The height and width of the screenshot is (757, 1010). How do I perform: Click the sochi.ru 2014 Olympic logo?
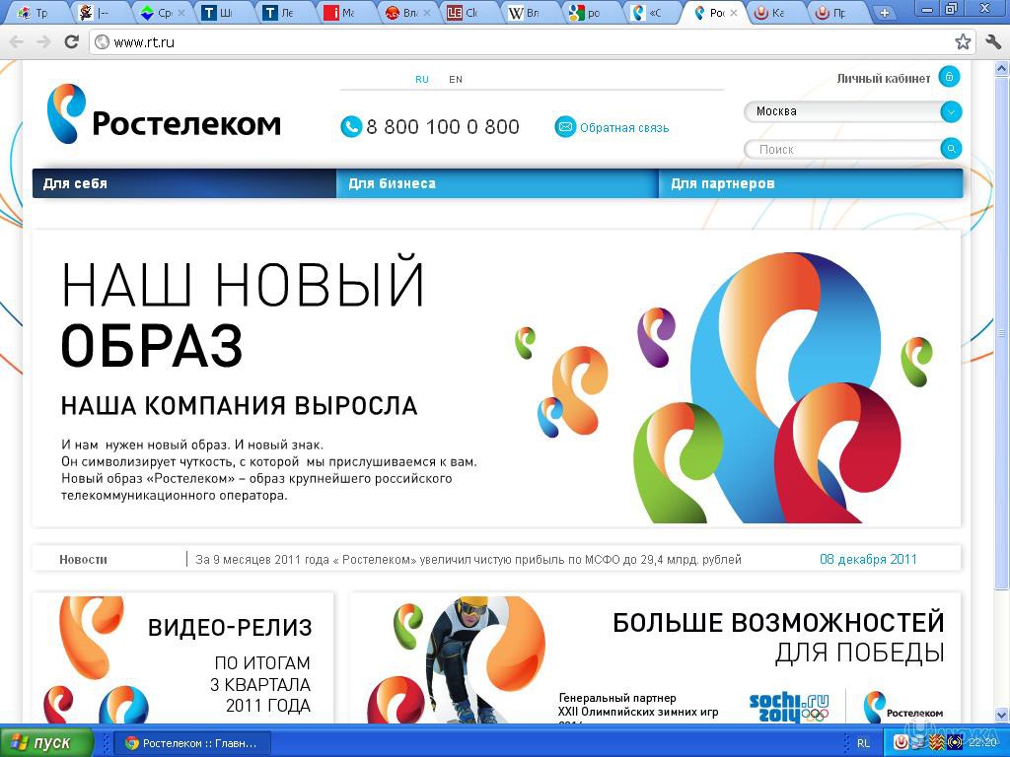point(789,707)
